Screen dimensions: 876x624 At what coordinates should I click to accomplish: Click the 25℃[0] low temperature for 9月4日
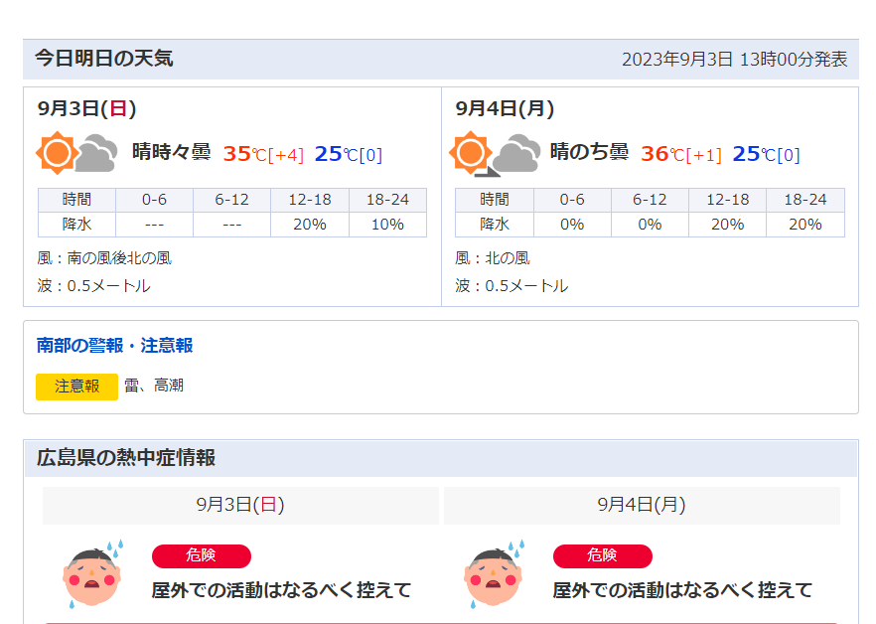pyautogui.click(x=767, y=154)
